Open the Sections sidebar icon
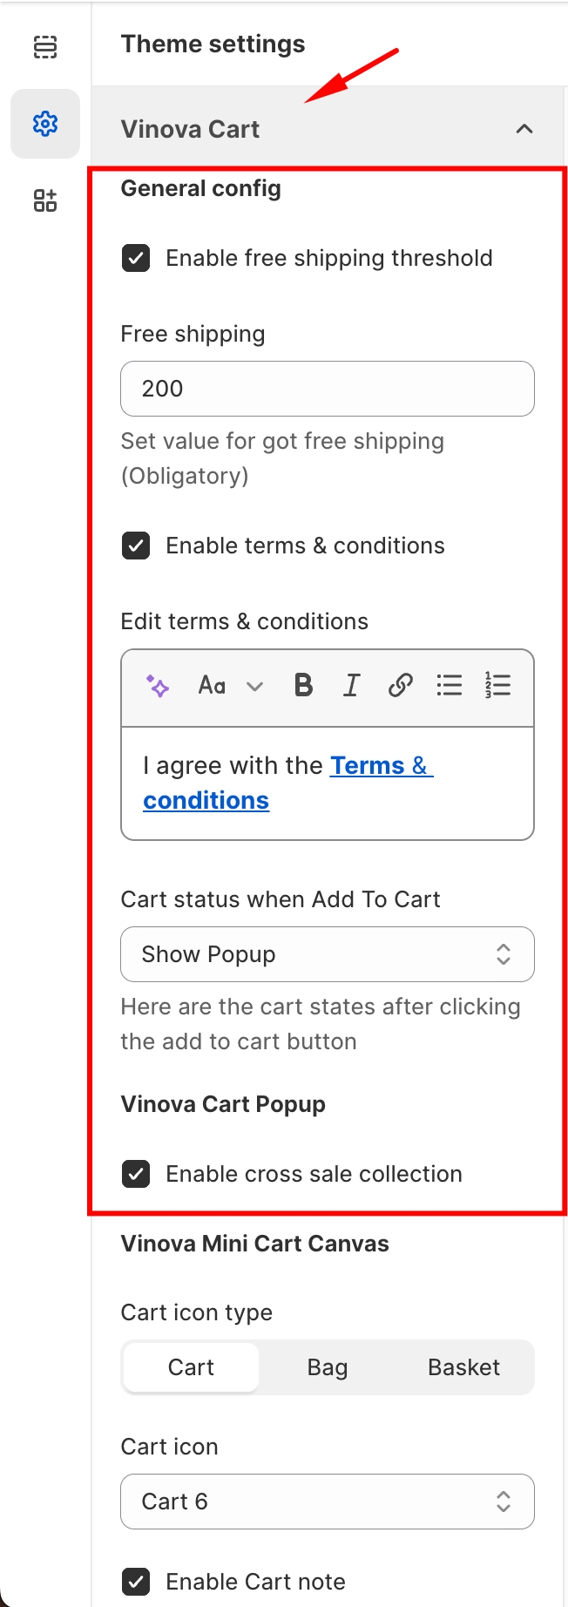Screen dimensions: 568x1607 point(45,47)
